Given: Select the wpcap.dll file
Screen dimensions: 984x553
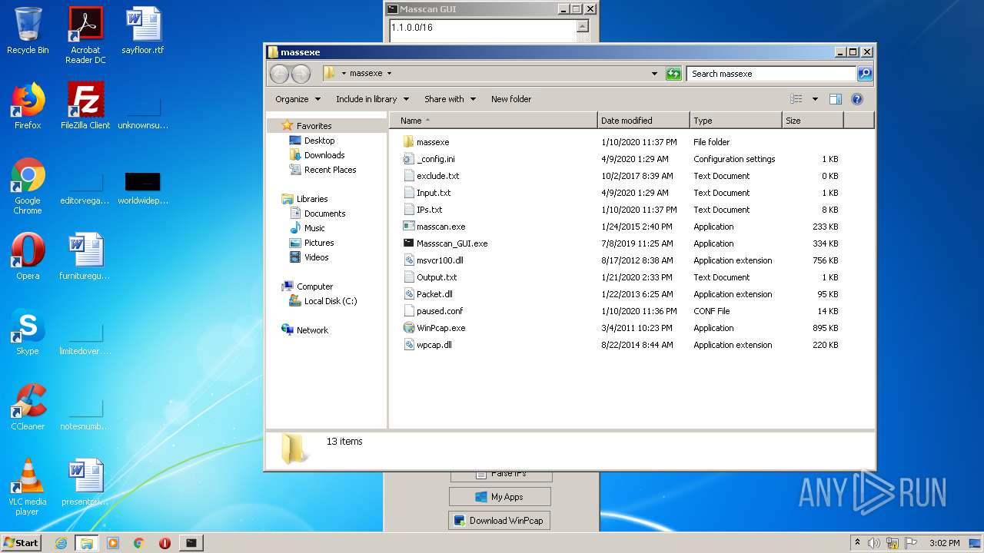Looking at the screenshot, I should [x=434, y=345].
